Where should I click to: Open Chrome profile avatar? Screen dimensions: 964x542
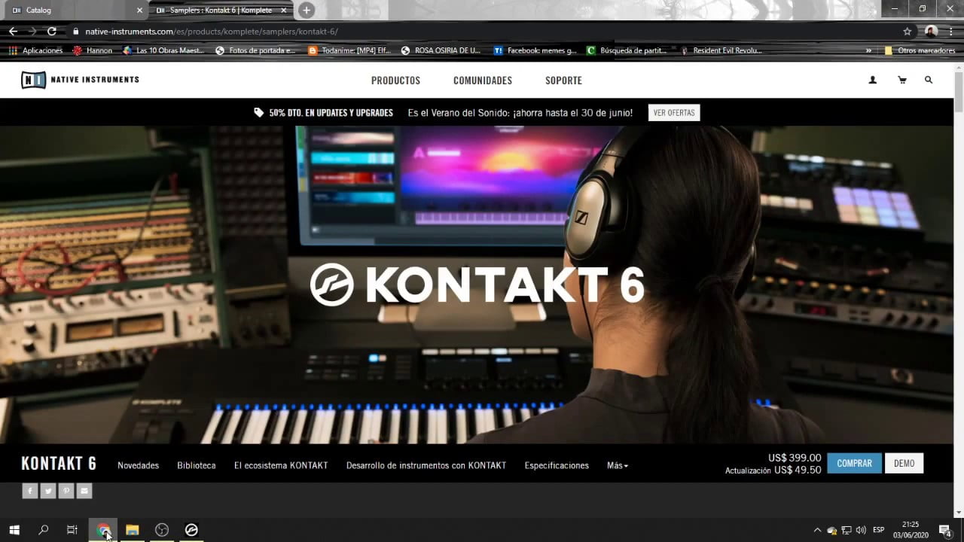click(x=932, y=32)
